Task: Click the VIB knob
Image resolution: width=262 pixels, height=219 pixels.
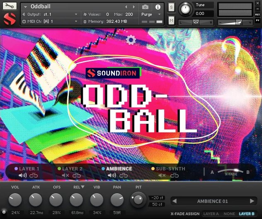Action: click(x=97, y=200)
